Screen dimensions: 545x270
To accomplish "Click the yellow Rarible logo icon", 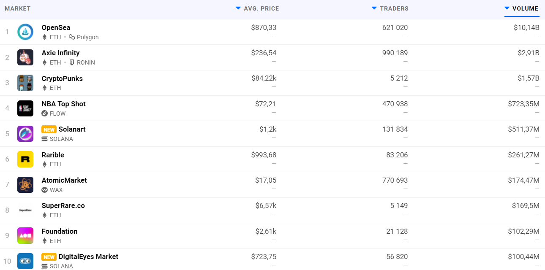I will click(x=25, y=159).
